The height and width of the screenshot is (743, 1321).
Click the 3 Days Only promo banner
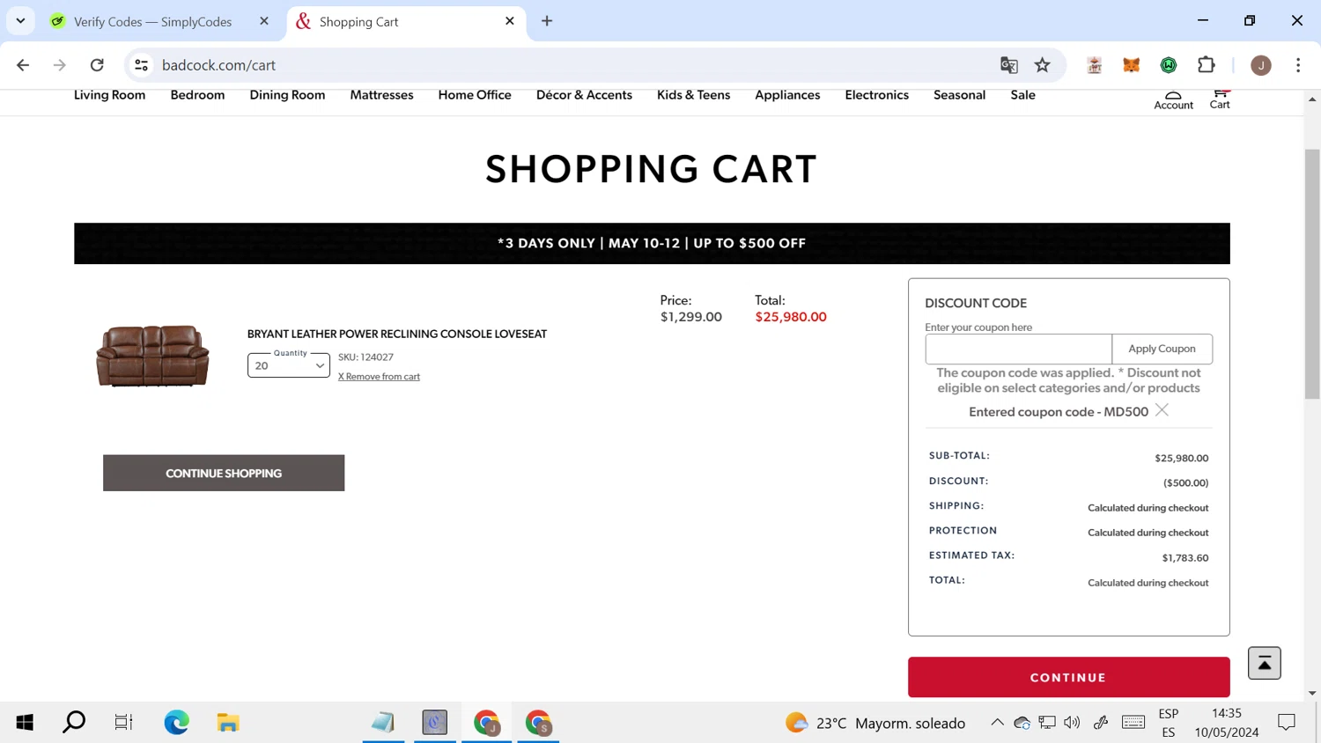click(x=652, y=243)
